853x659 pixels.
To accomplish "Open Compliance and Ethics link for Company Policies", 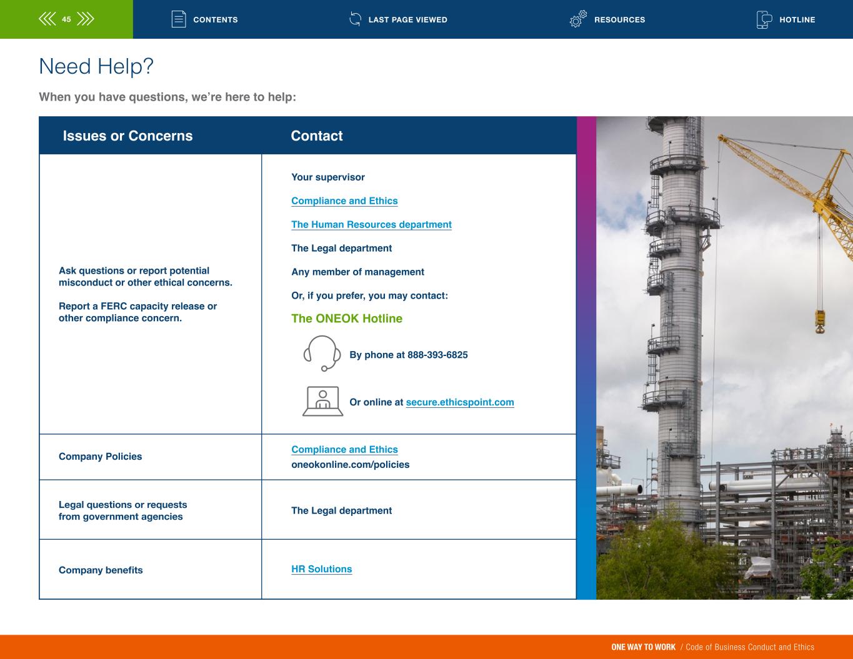I will tap(344, 449).
